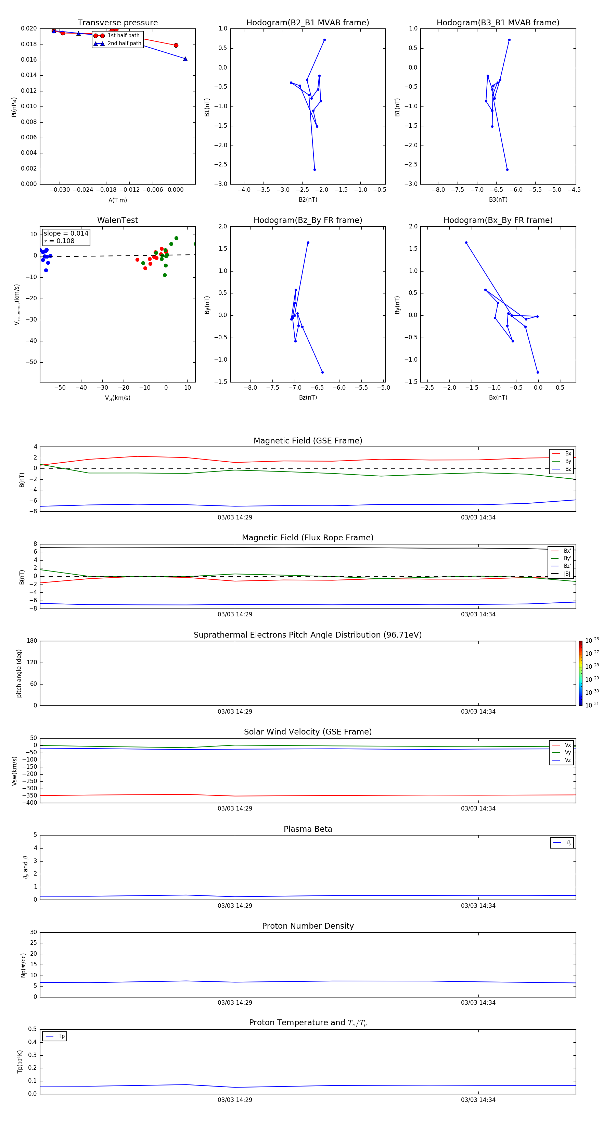Click the Plasma Beta legend box
This screenshot has height=1130, width=616.
562,843
